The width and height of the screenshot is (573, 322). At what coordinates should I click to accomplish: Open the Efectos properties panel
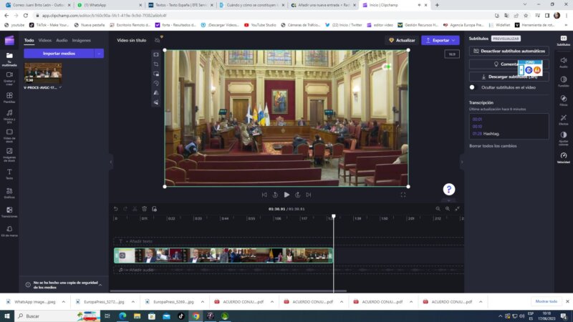(564, 119)
